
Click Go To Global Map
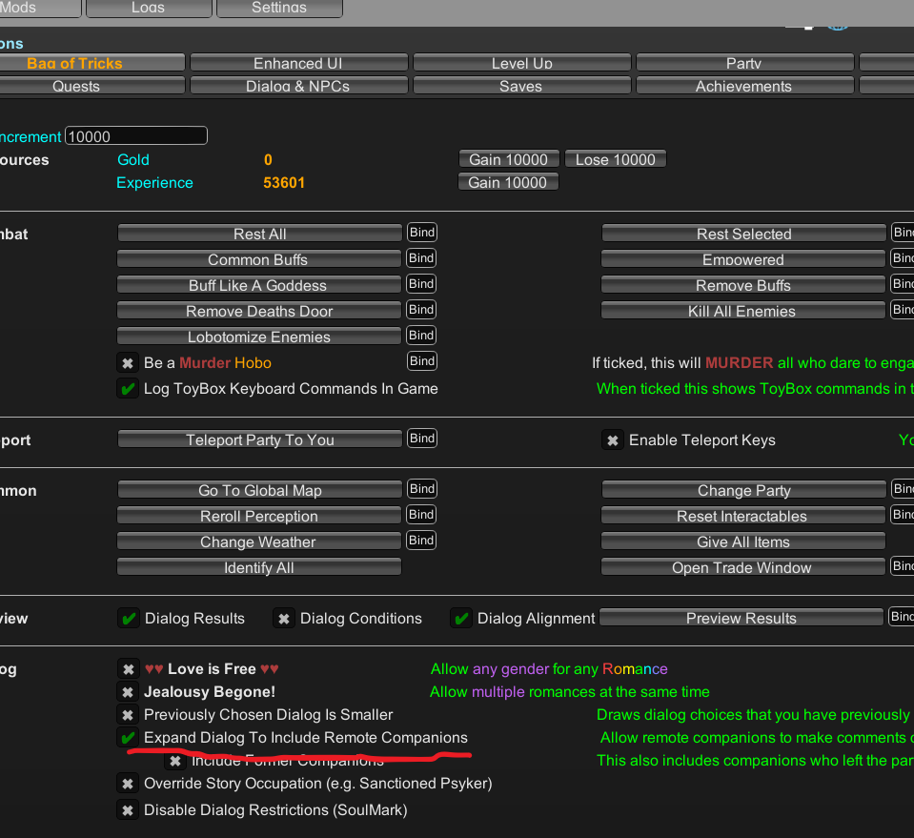tap(260, 490)
